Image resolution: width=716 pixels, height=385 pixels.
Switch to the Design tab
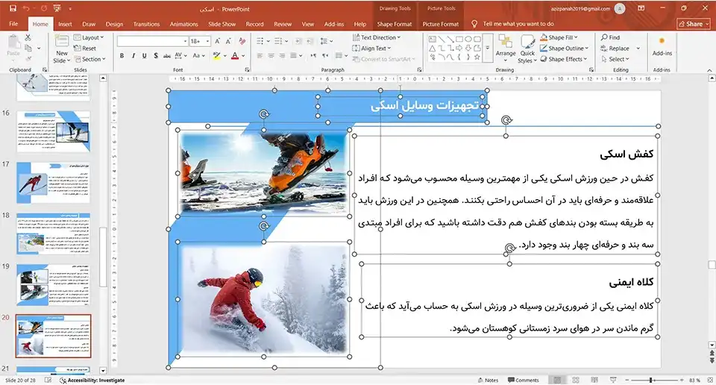tap(114, 24)
